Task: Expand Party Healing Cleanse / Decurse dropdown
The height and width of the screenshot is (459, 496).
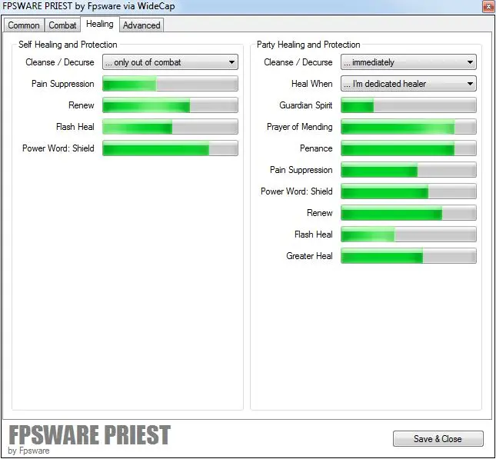Action: pyautogui.click(x=408, y=62)
